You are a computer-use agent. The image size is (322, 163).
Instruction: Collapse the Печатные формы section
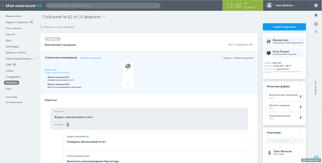300,85
